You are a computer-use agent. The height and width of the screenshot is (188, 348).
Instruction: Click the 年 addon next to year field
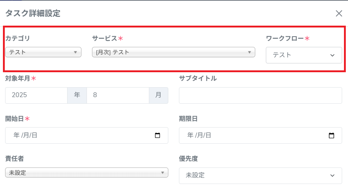pyautogui.click(x=77, y=95)
